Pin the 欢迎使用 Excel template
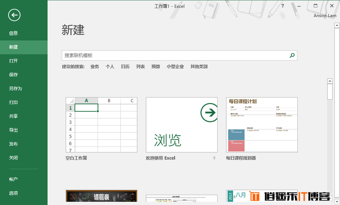Image resolution: width=340 pixels, height=205 pixels. [214, 158]
